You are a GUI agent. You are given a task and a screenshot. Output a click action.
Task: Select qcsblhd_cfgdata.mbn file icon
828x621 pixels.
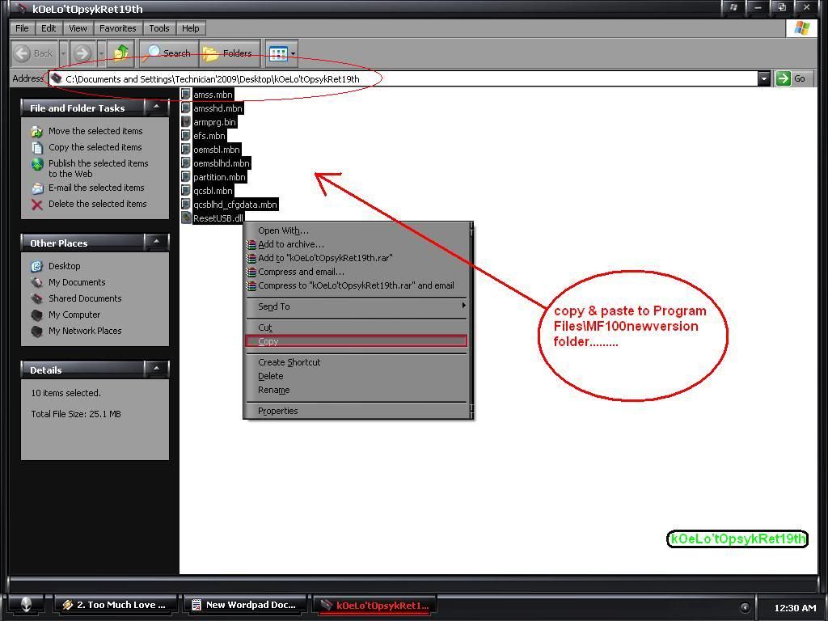pos(186,205)
